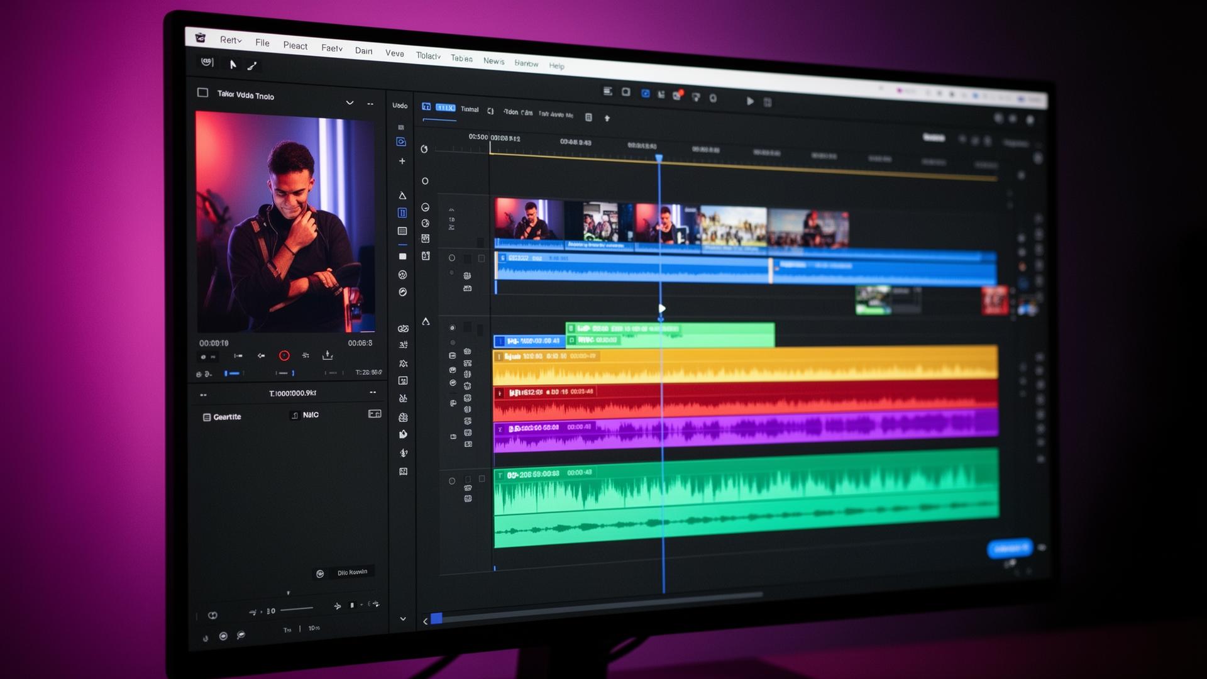Image resolution: width=1207 pixels, height=679 pixels.
Task: Click the plus icon in the vertical toolbar
Action: coord(402,161)
